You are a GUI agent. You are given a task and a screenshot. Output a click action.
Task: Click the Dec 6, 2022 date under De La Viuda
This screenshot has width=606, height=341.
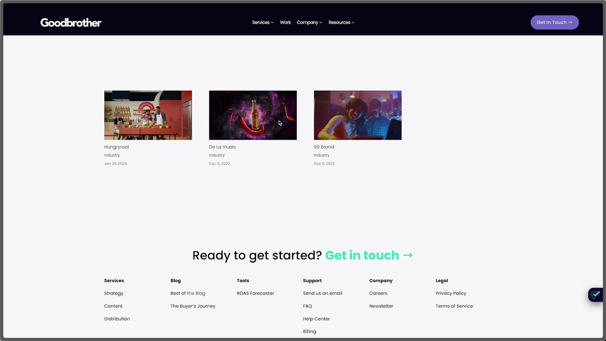click(x=219, y=163)
